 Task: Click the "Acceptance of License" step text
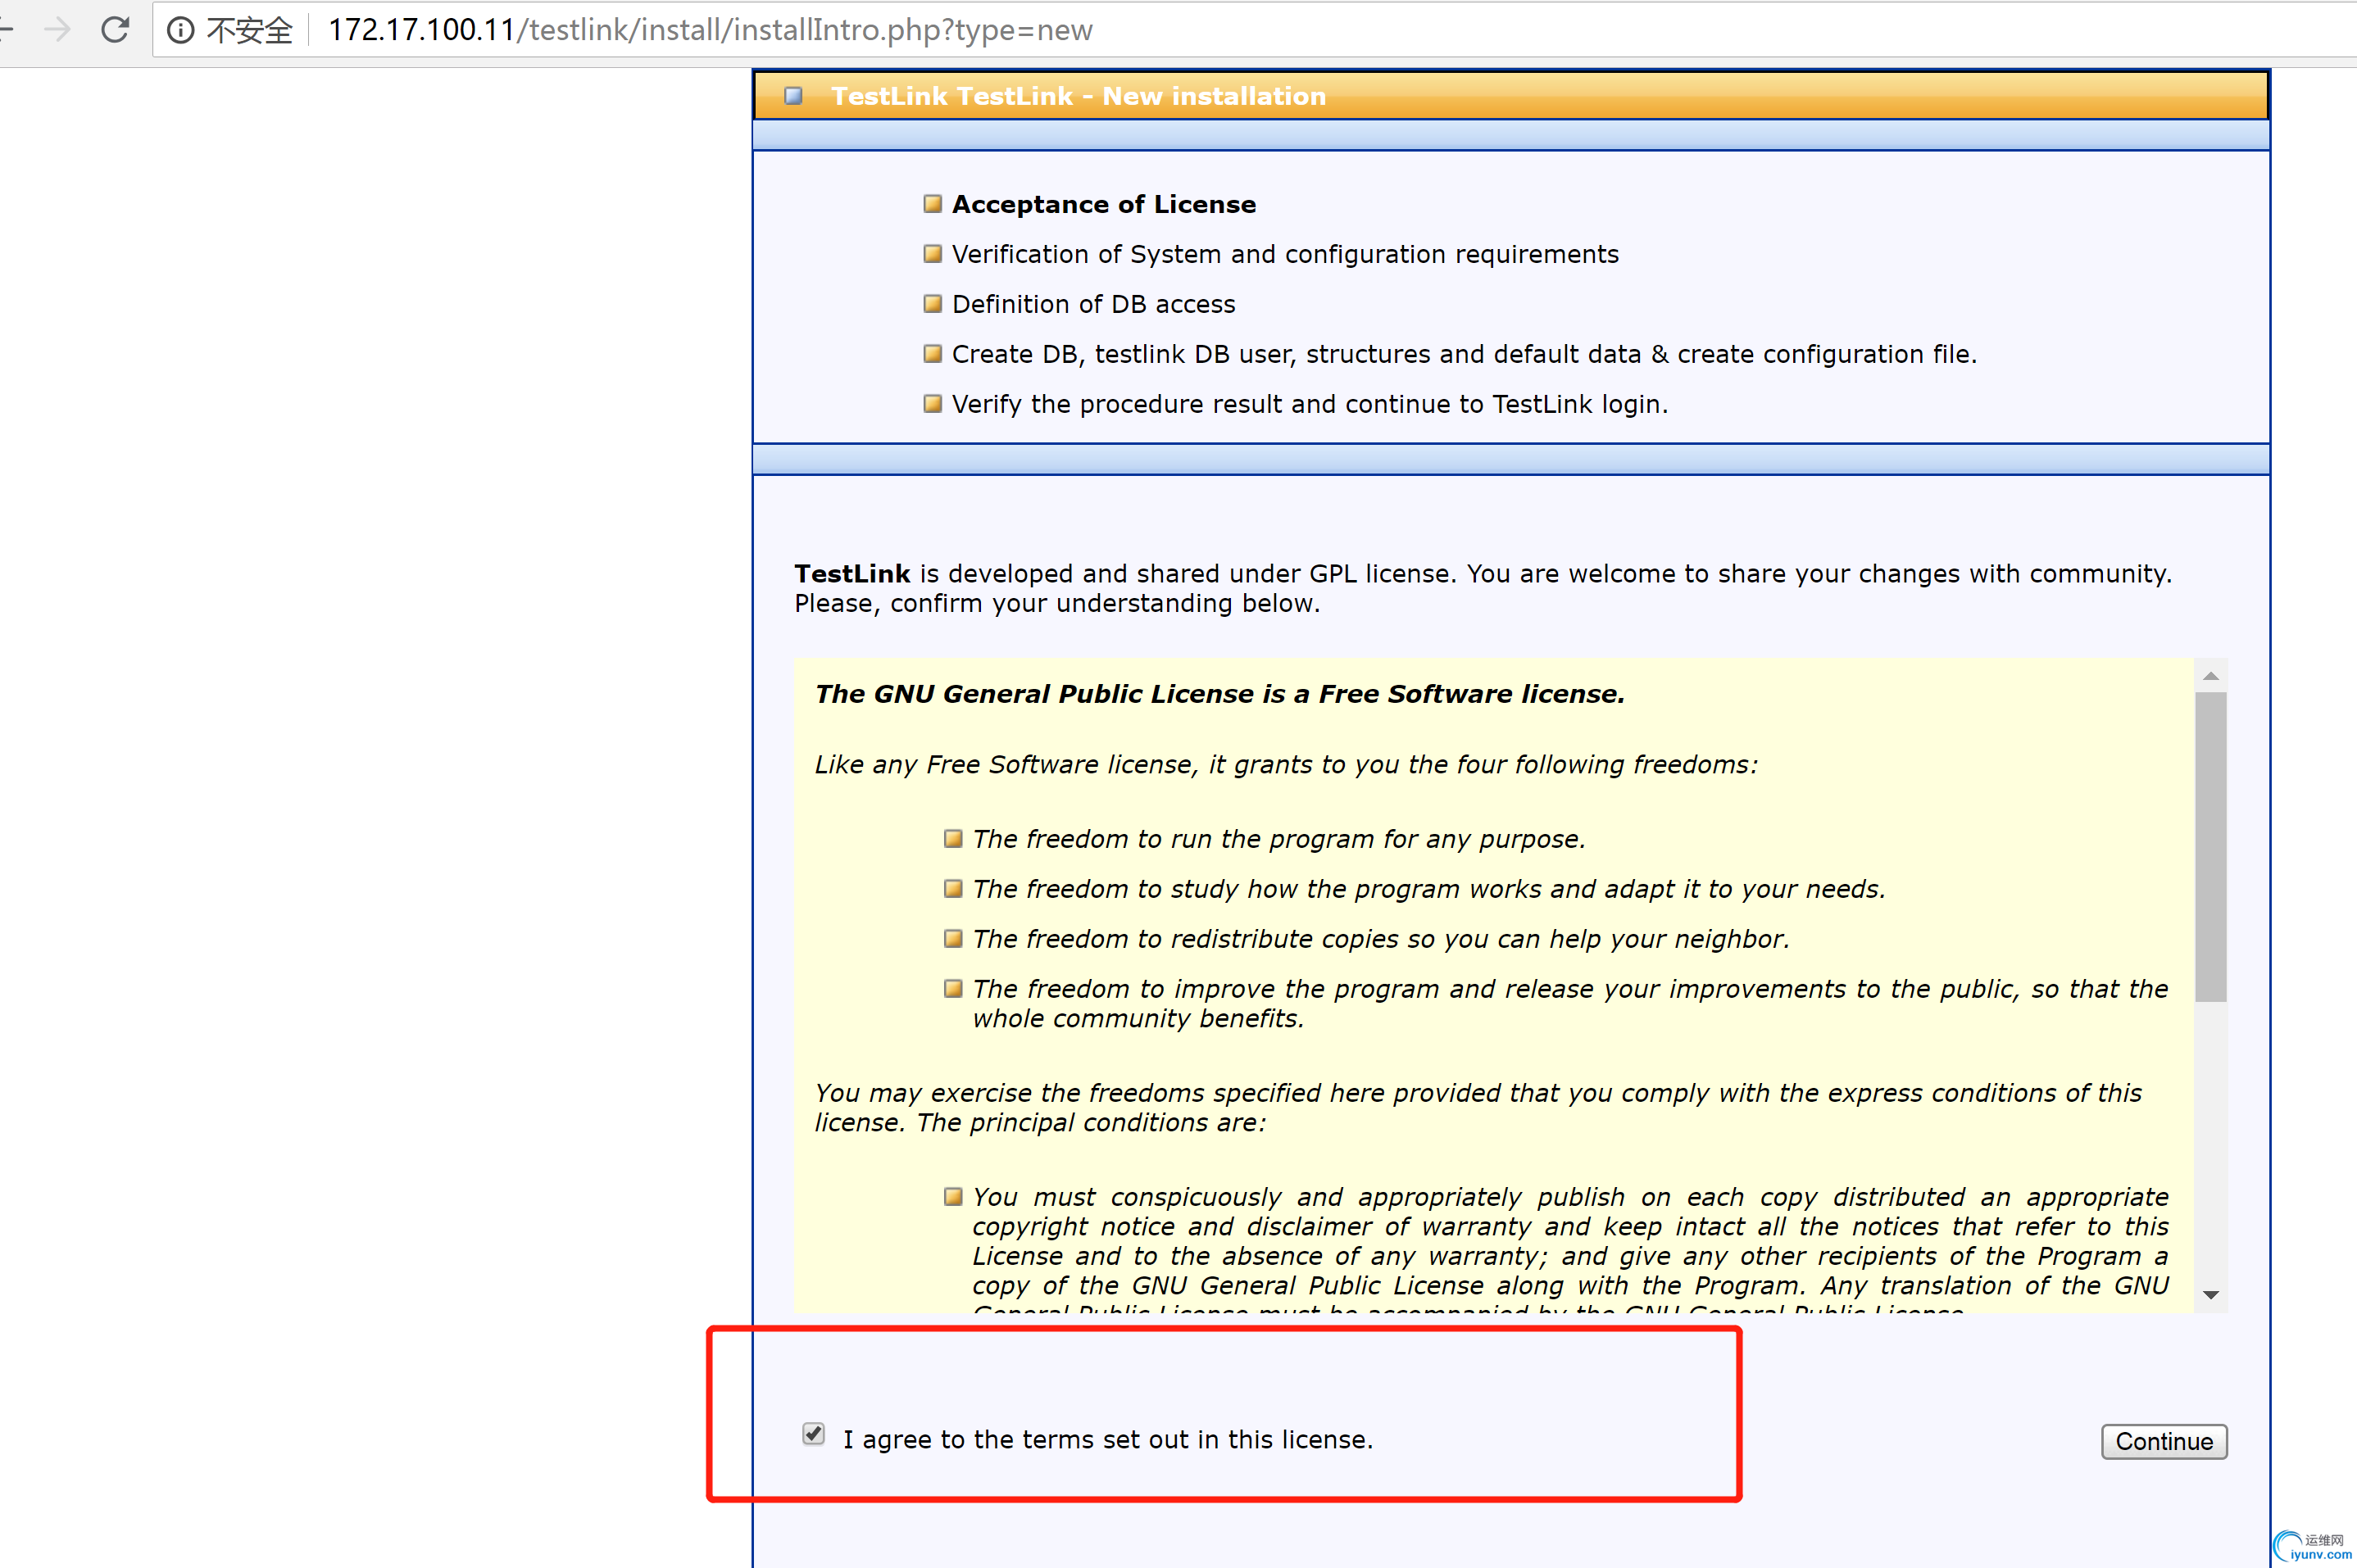[1103, 204]
